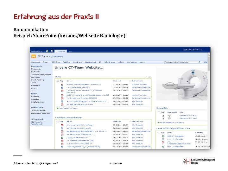Image resolution: width=228 pixels, height=171 pixels.
Task: Click the Word icon beside Neue Dienstarbeitszeiten
Action: click(x=62, y=101)
